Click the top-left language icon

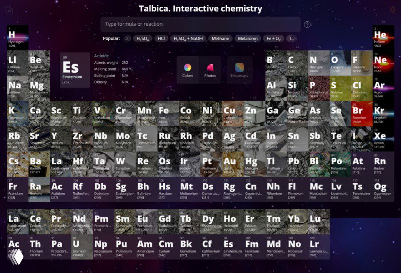click(x=9, y=9)
